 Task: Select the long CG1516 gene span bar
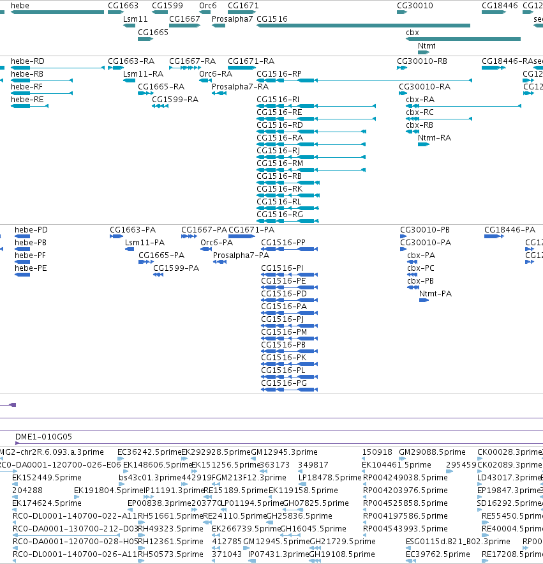click(363, 26)
